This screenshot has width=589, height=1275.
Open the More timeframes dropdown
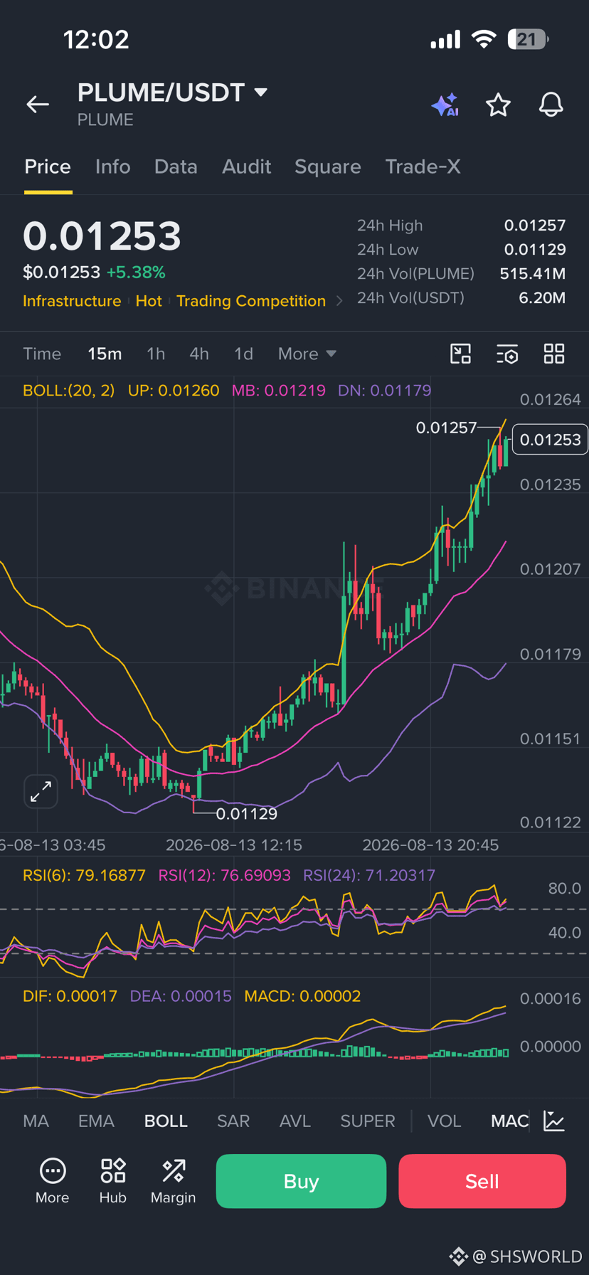point(307,354)
